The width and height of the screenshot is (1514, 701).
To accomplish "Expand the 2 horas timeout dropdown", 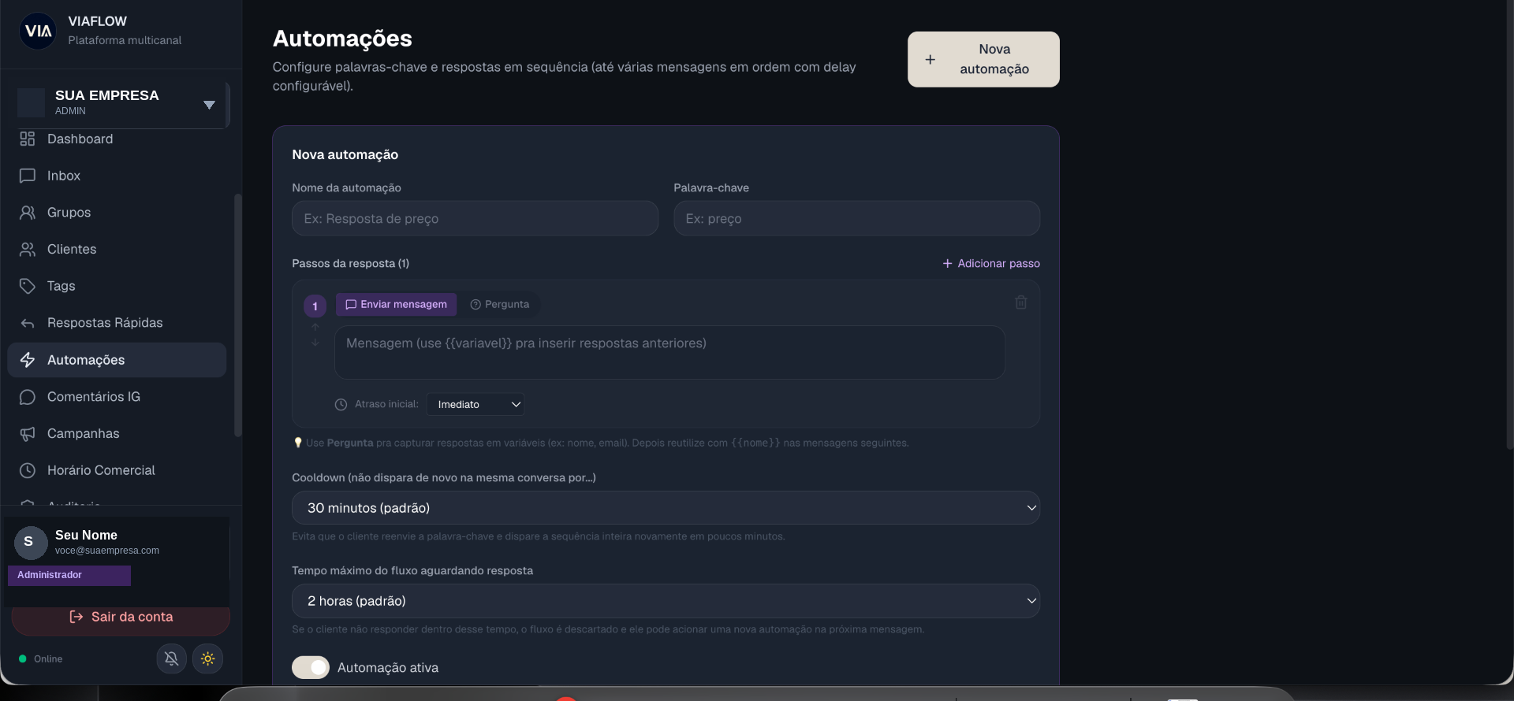I will click(x=666, y=601).
